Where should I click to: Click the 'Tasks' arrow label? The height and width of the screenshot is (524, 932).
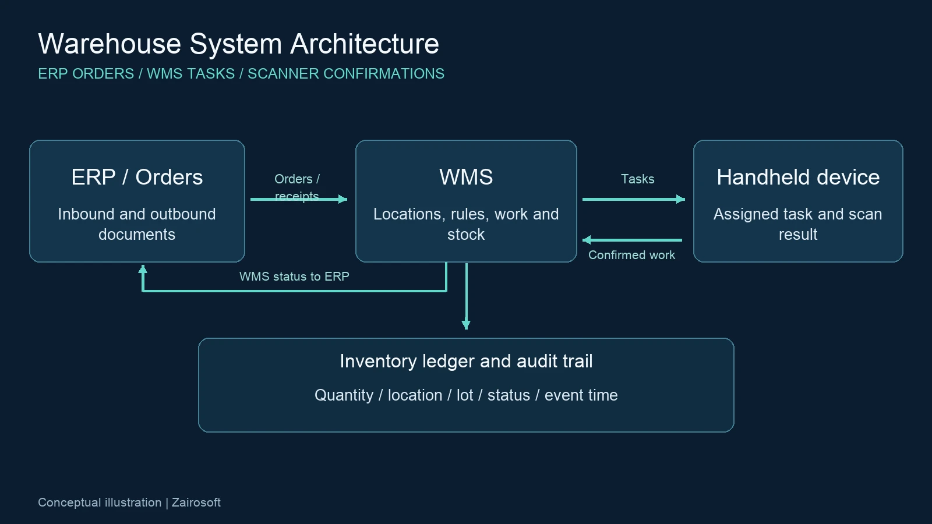click(637, 179)
